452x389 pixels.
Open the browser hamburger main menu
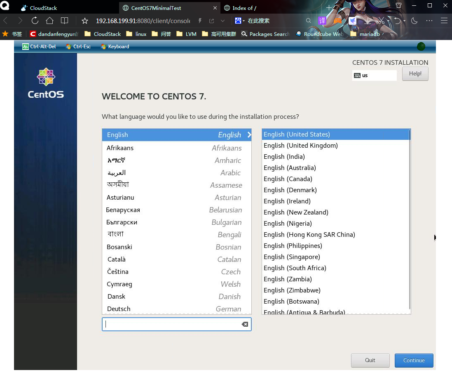point(444,21)
